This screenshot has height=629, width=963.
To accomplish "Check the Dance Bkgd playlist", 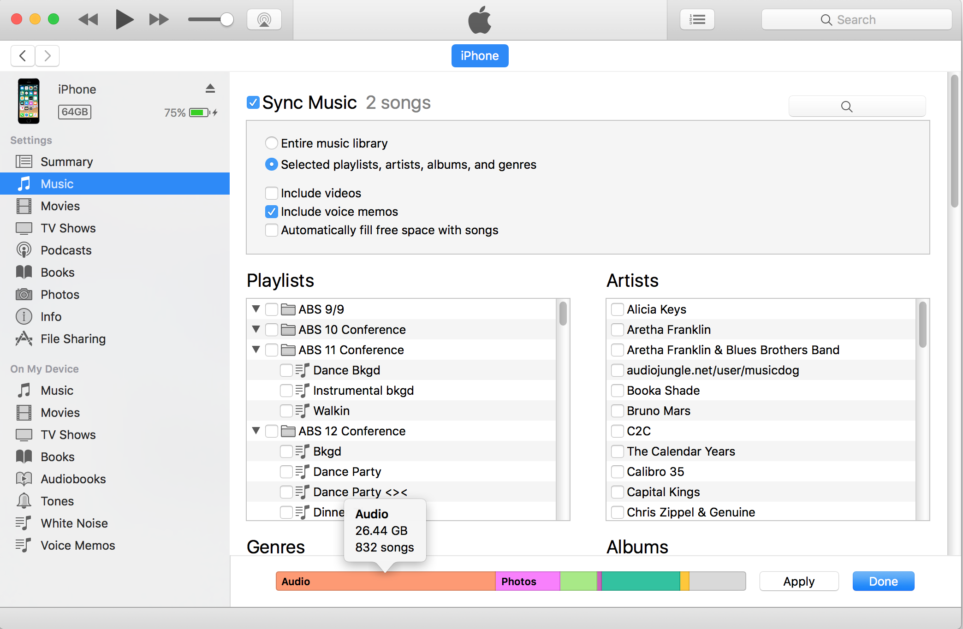I will (x=286, y=370).
